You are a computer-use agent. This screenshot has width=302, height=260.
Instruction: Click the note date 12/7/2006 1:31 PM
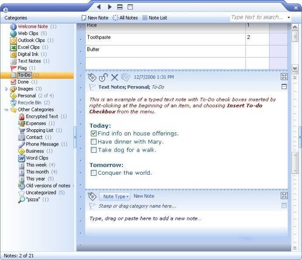[154, 77]
